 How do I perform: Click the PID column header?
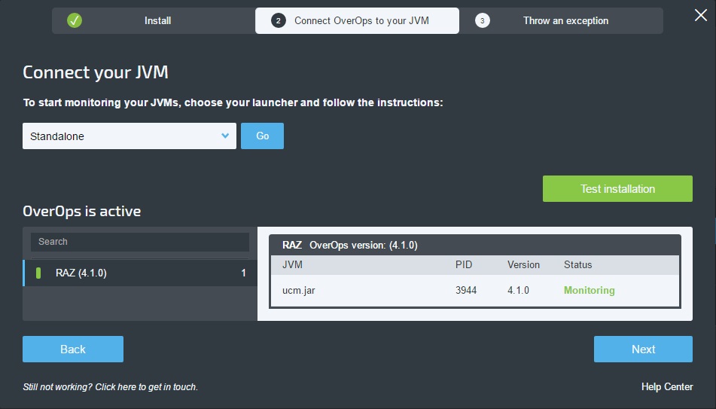464,264
